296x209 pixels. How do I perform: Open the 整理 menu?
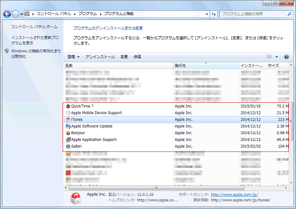[x=74, y=57]
